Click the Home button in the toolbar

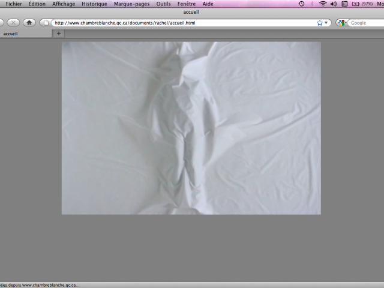pos(29,23)
